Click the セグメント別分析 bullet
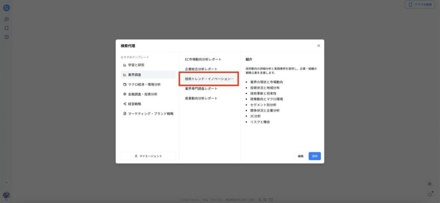Image resolution: width=440 pixels, height=203 pixels. tap(263, 105)
